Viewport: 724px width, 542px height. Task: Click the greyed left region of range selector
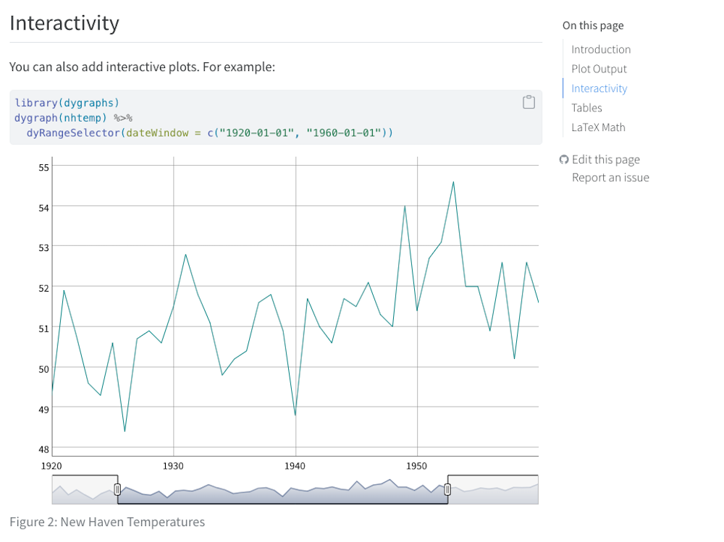(83, 490)
